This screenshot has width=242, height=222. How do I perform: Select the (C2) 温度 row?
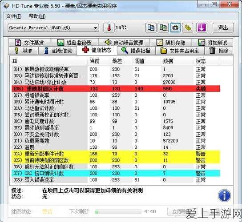(x=116, y=147)
